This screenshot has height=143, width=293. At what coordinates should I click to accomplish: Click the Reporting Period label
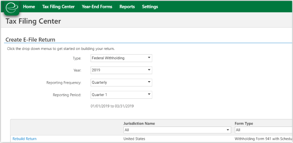67,95
